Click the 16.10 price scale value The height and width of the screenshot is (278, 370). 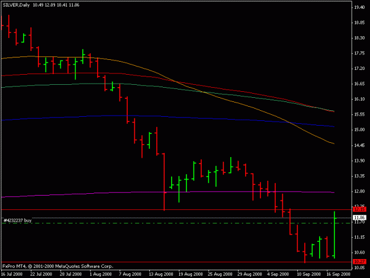[x=359, y=99]
